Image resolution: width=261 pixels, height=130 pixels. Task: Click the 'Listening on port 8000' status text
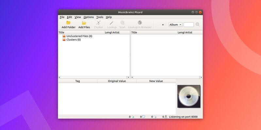(x=183, y=117)
